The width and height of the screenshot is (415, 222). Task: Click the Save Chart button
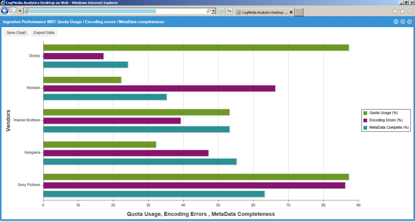pyautogui.click(x=16, y=32)
